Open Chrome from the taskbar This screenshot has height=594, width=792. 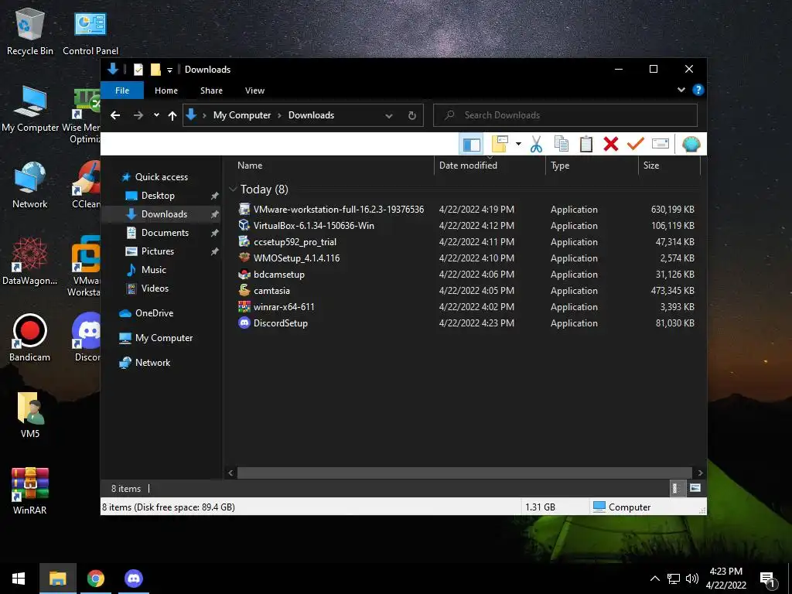(x=95, y=579)
